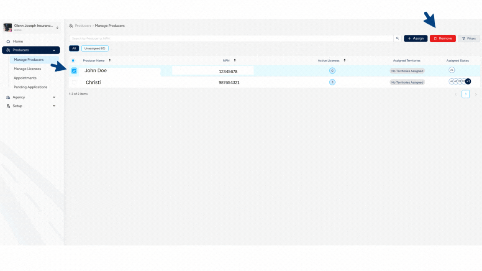The height and width of the screenshot is (271, 482).
Task: Open the Glenn Joseph Insurance account switcher
Action: (57, 28)
